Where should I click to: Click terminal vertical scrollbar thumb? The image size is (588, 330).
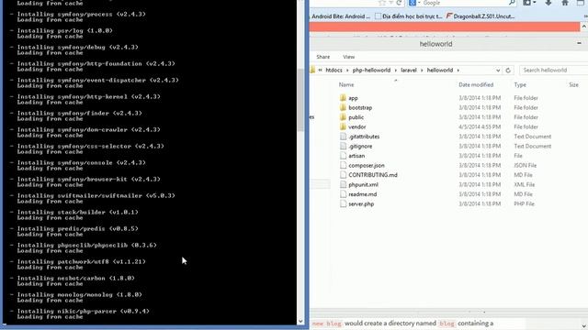[300, 100]
